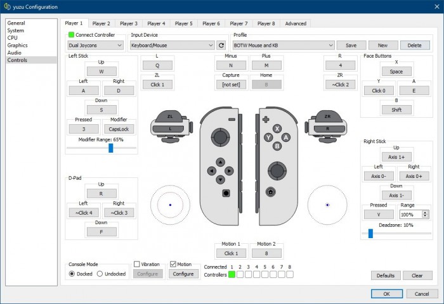This screenshot has width=444, height=304.
Task: Open the Dual Joycons controller type dropdown
Action: (96, 46)
